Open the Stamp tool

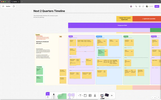click(95, 95)
